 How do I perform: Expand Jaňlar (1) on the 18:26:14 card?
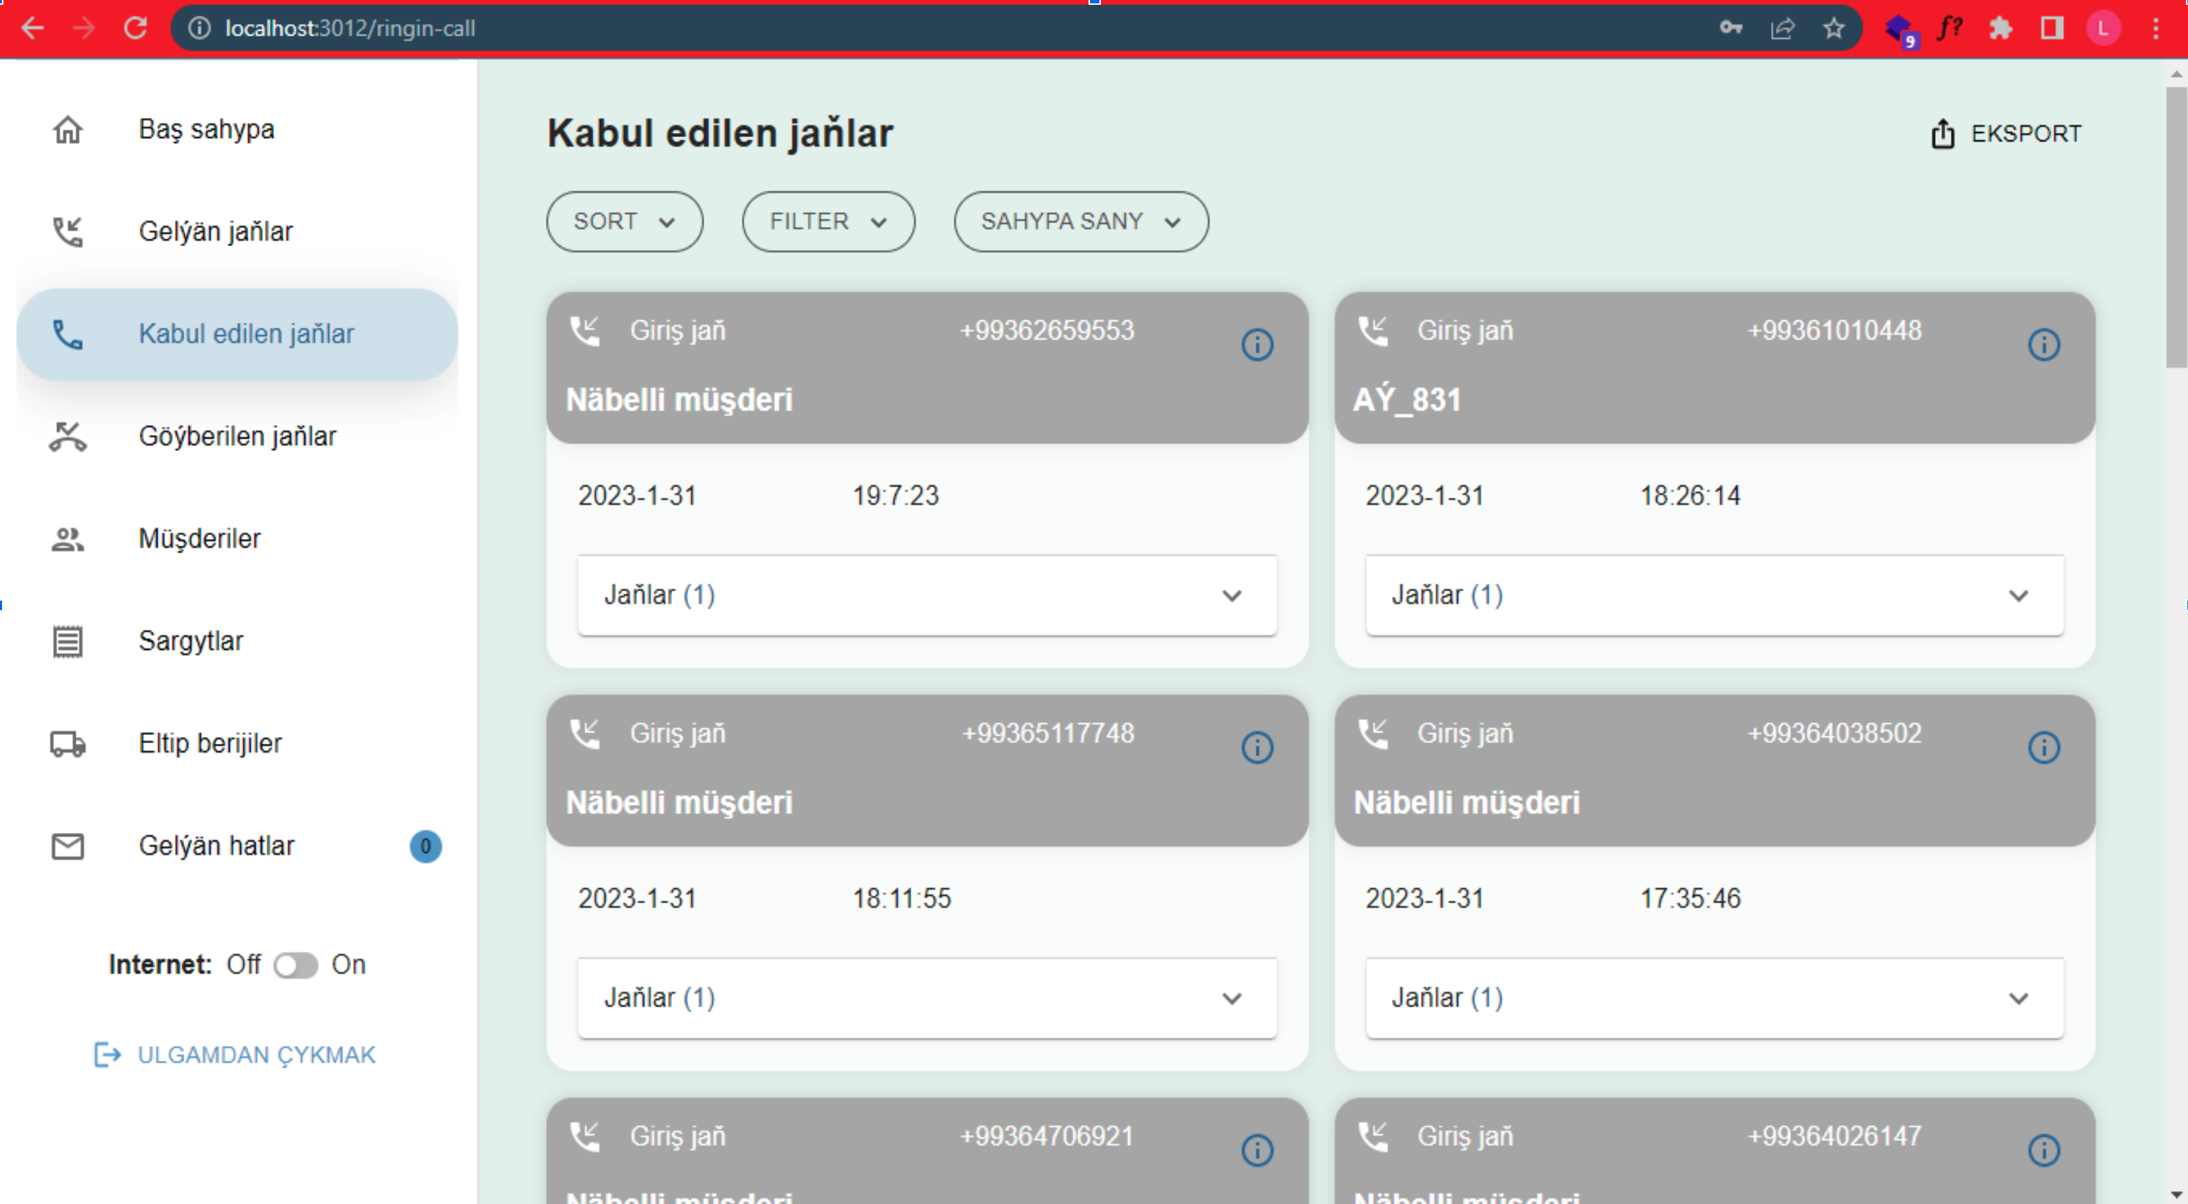[x=1714, y=595]
